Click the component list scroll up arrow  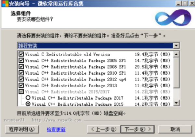176,54
